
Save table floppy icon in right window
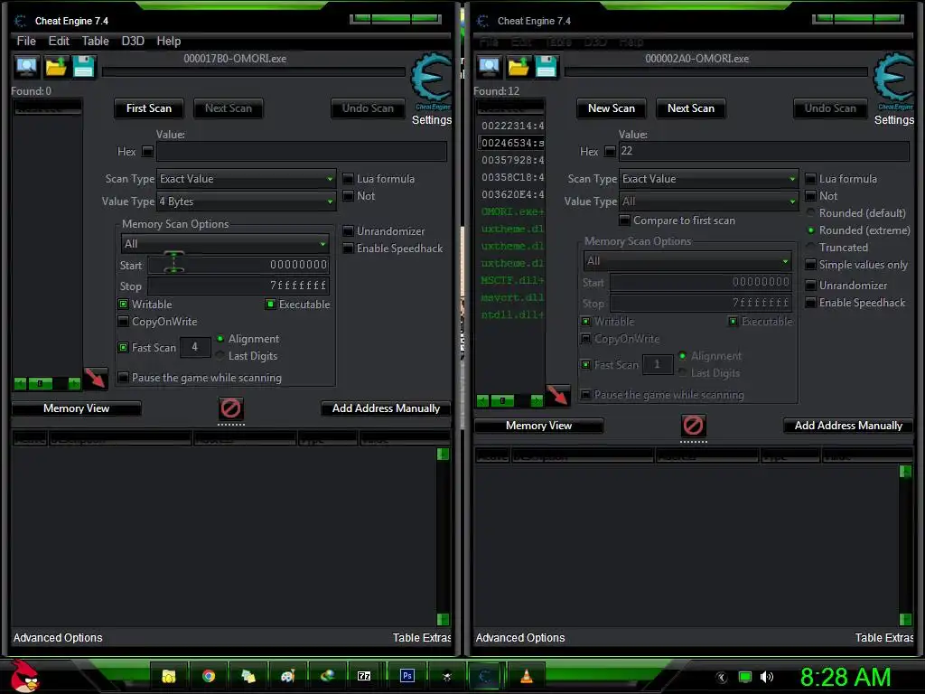tap(547, 67)
